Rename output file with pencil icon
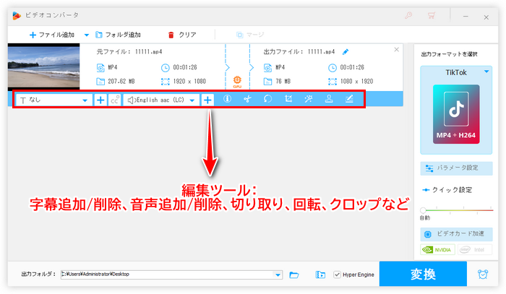The image size is (506, 294). (x=346, y=51)
